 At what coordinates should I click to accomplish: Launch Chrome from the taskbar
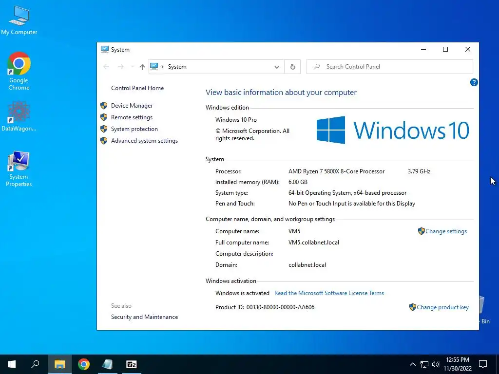point(84,364)
